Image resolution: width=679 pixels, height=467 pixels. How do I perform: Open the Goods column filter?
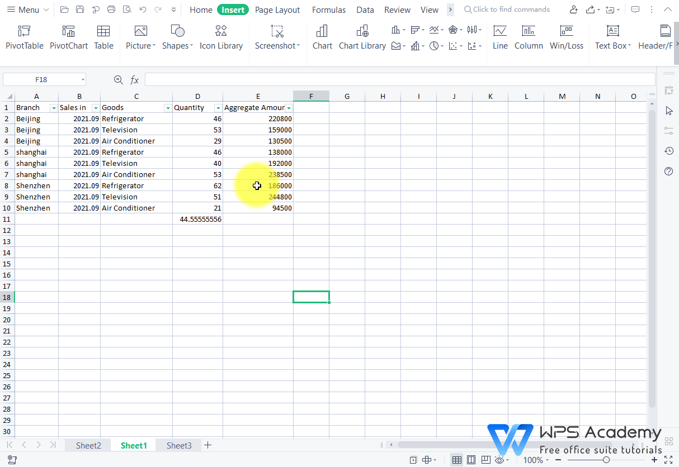pos(167,107)
